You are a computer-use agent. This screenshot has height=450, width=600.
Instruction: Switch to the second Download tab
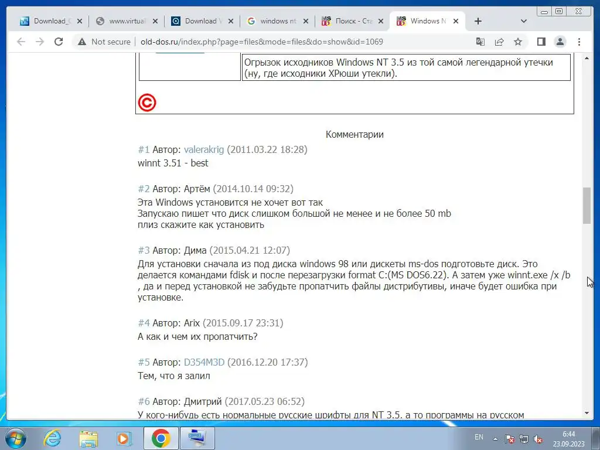click(x=202, y=21)
